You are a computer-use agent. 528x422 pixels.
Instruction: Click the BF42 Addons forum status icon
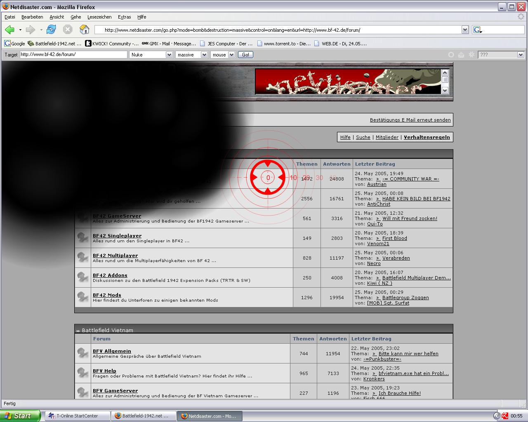pos(83,277)
